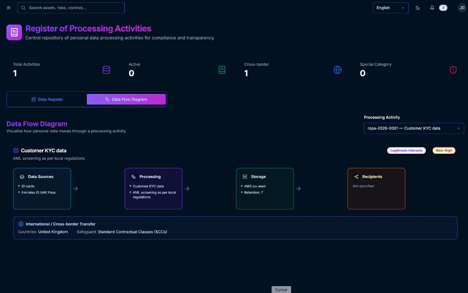Click the Data Sources card
Screen dimensions: 468x293
pyautogui.click(x=42, y=188)
